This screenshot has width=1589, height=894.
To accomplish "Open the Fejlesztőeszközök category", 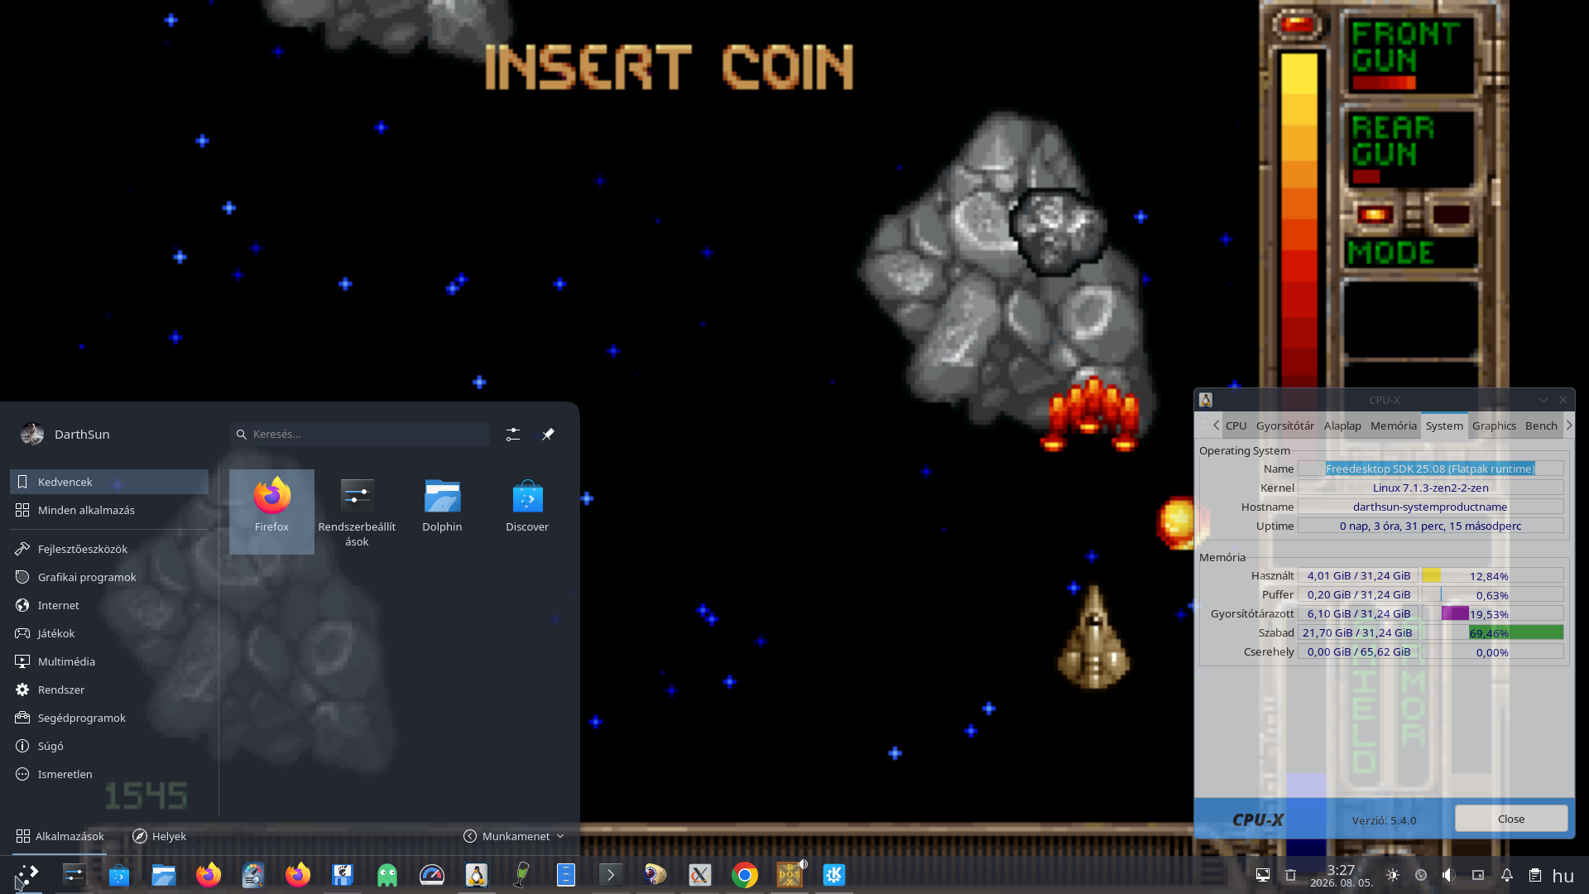I will click(109, 549).
